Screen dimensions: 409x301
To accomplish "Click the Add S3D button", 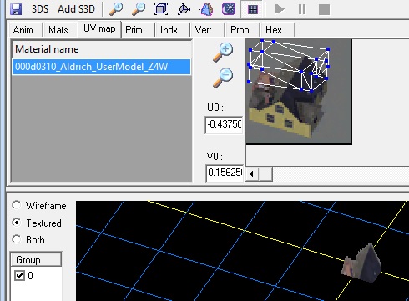I will (76, 9).
